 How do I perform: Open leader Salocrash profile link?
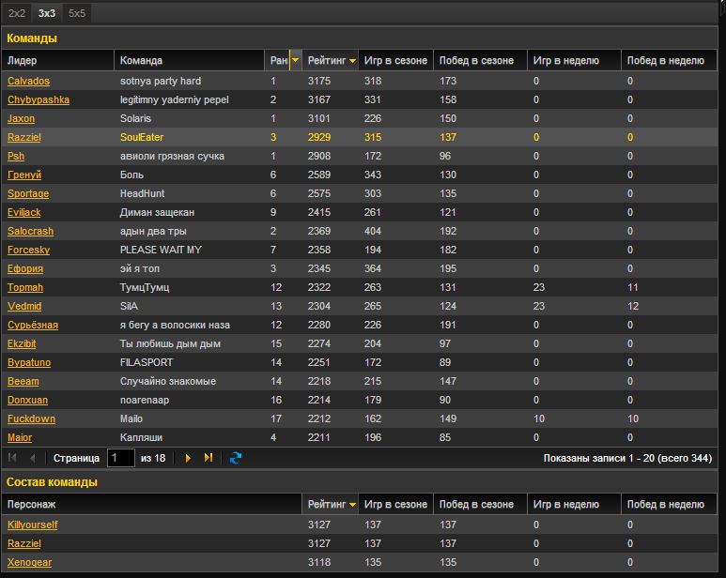31,231
